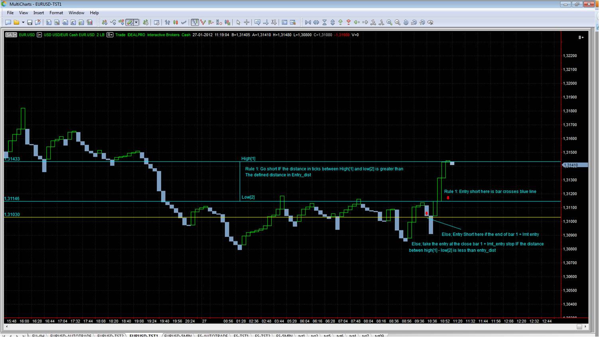
Task: Click the scale shift arrow at chart corner
Action: click(x=581, y=37)
